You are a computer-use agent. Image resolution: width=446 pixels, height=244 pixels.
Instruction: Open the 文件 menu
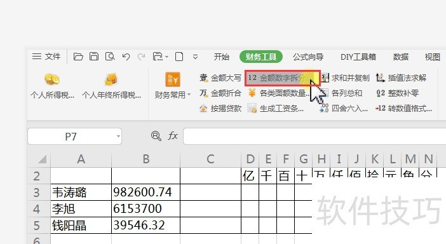[46, 57]
